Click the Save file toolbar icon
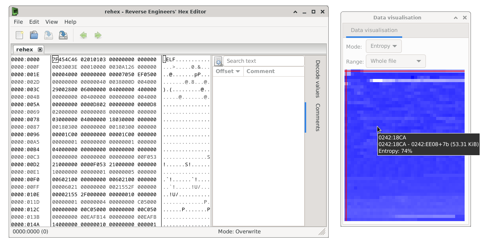The width and height of the screenshot is (482, 244). (x=49, y=35)
